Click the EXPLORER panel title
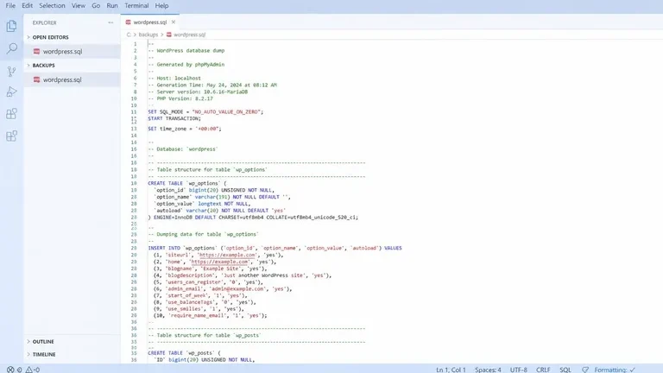 click(44, 22)
